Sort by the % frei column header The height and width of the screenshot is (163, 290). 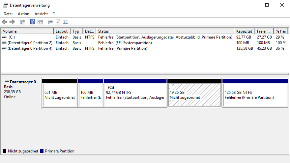point(281,31)
